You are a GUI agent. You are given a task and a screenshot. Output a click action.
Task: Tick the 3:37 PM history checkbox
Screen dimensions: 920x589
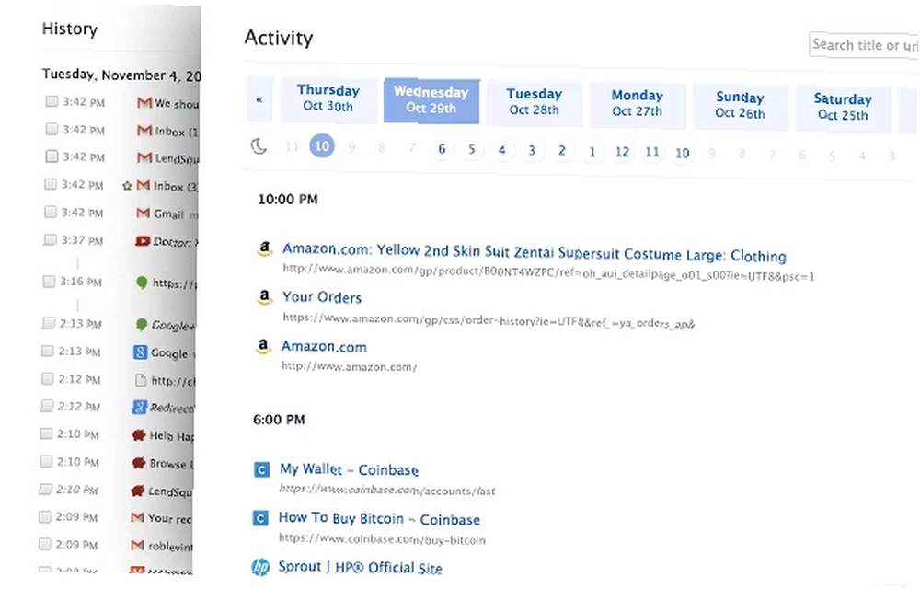click(x=50, y=239)
